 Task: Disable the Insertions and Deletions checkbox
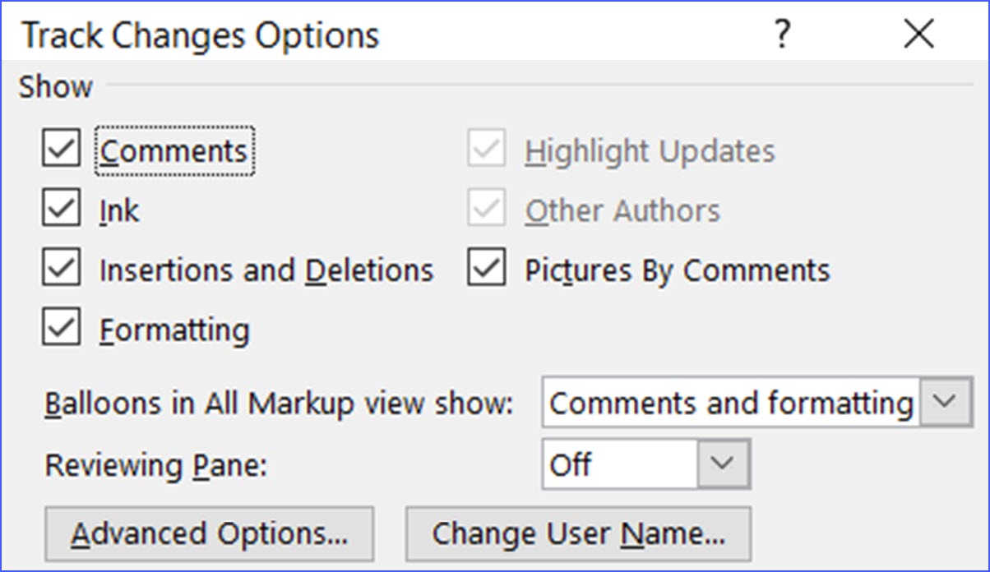tap(62, 270)
